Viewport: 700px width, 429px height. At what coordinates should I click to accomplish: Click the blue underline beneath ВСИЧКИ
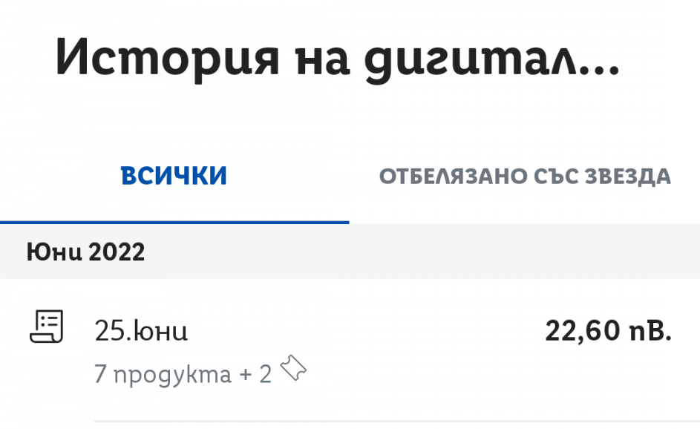point(174,222)
